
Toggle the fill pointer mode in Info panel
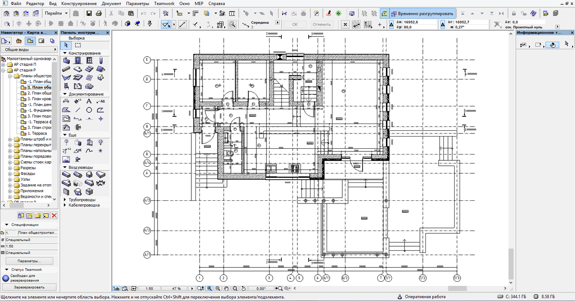(x=552, y=44)
